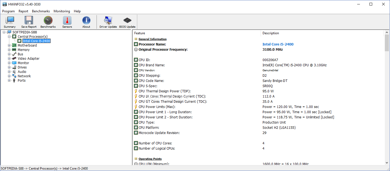Click the GenuineIntel vendor value

pos(270,70)
